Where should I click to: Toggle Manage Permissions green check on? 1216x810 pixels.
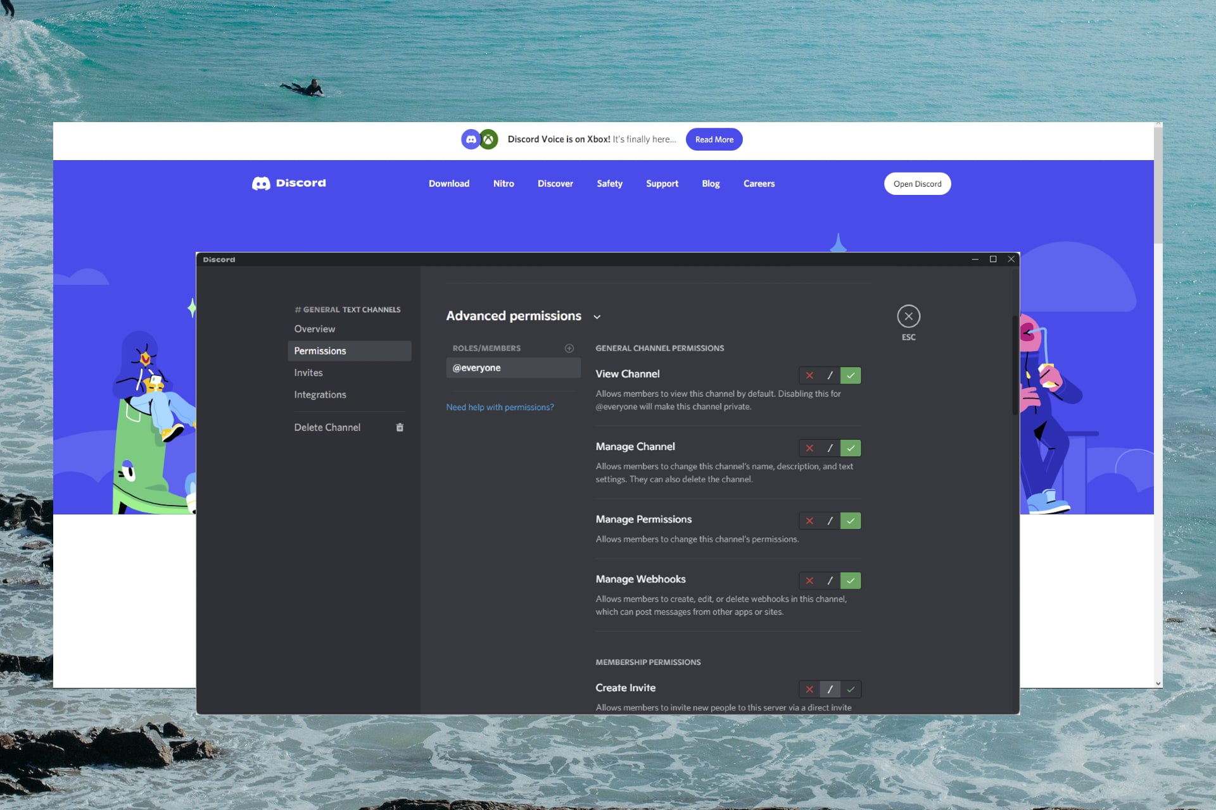[x=851, y=521]
